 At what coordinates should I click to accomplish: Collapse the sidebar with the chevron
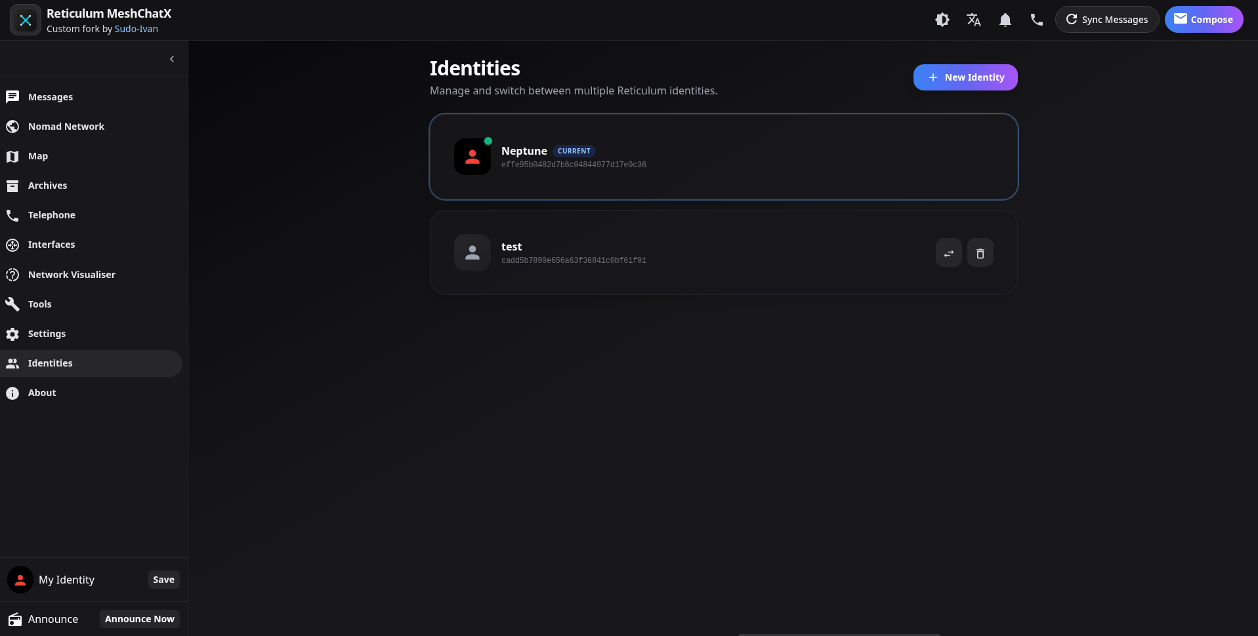click(171, 59)
